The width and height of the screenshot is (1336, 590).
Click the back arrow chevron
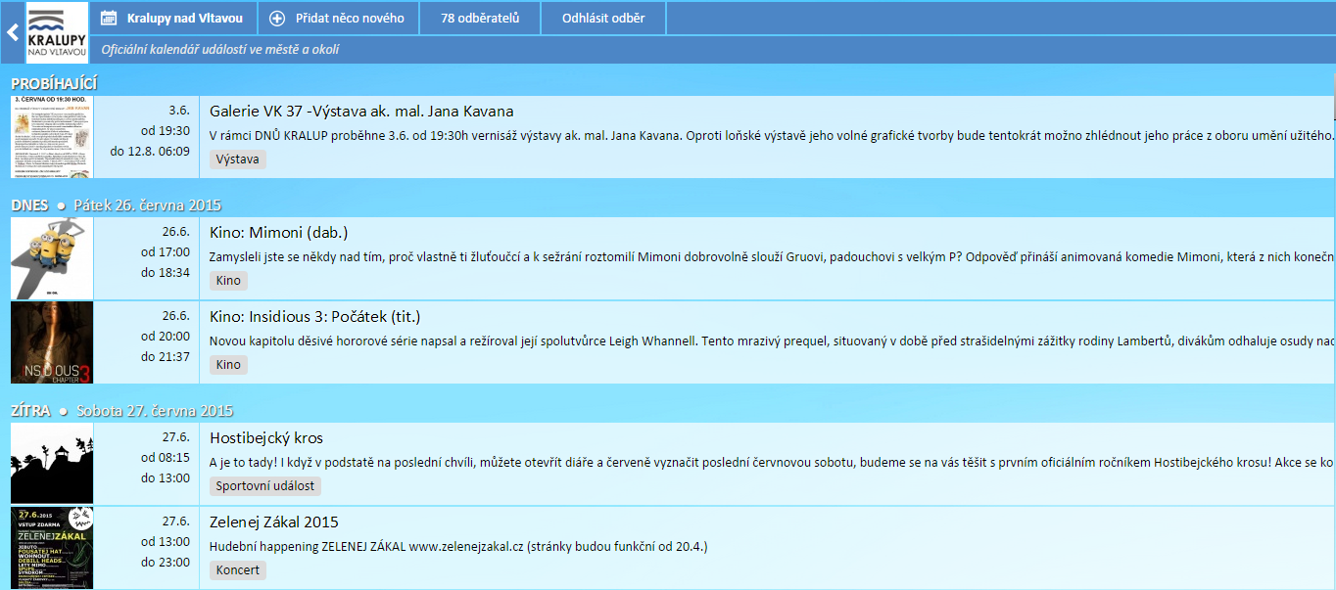point(13,32)
